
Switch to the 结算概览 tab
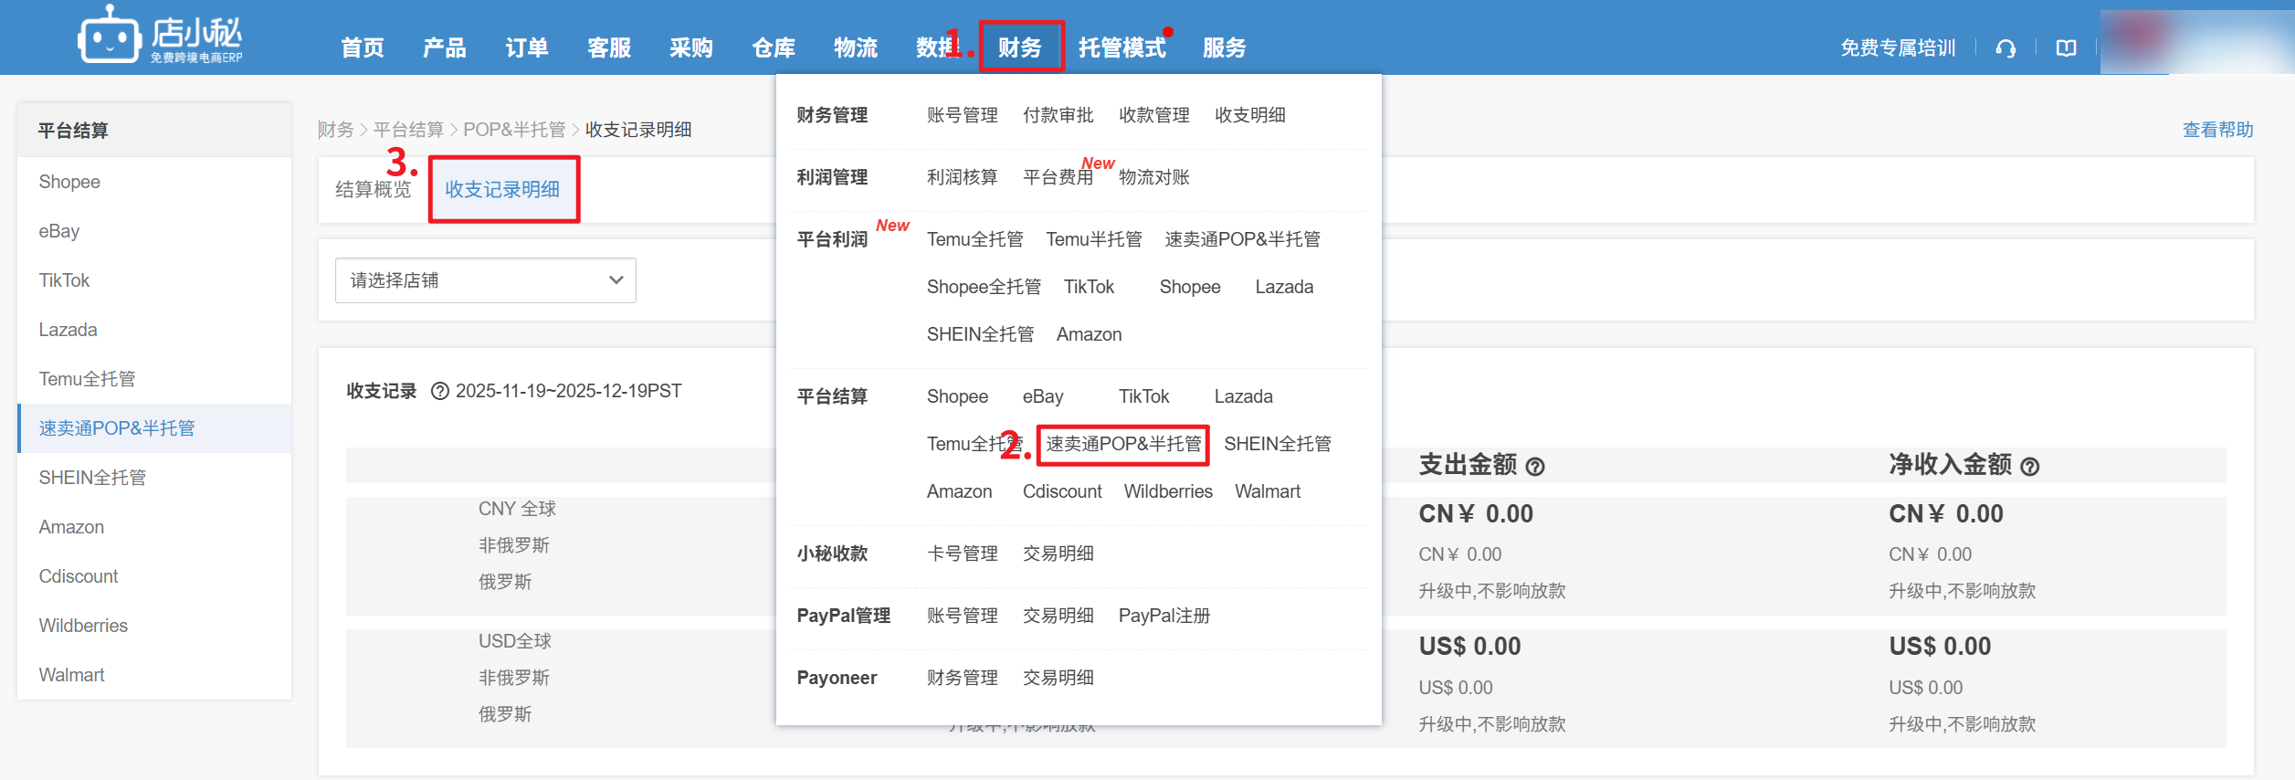[373, 189]
